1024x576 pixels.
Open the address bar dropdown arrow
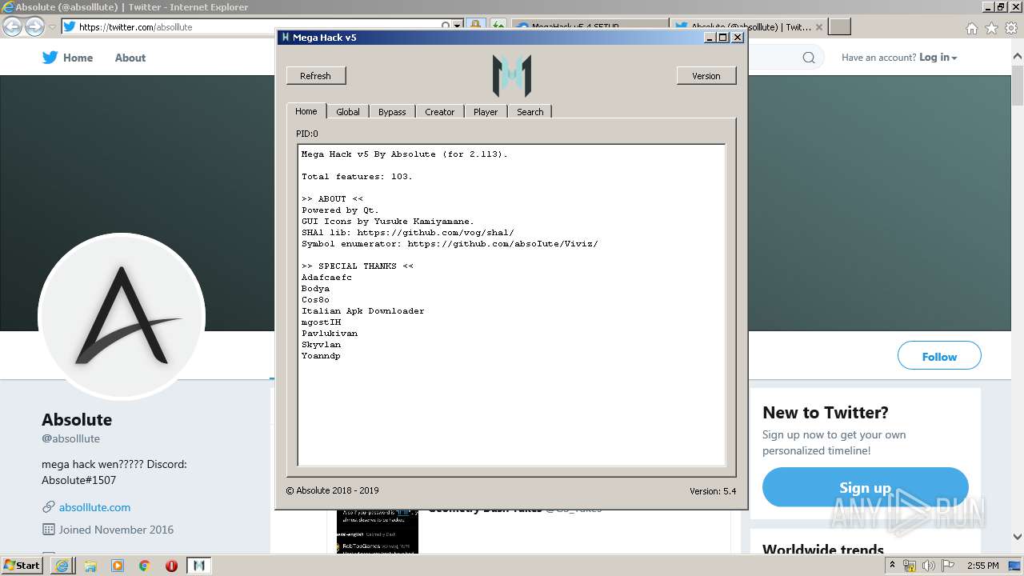[x=458, y=26]
